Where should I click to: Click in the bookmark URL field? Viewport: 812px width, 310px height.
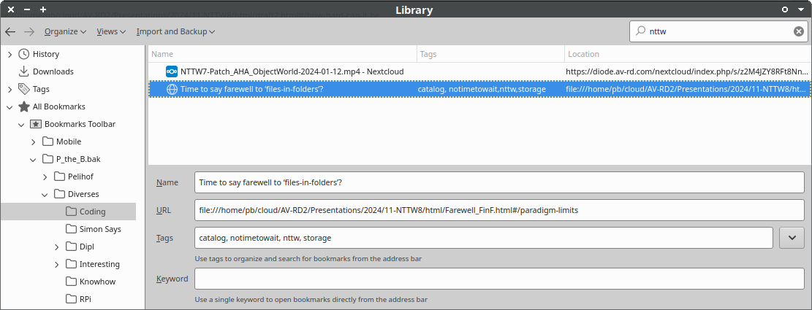click(x=499, y=210)
